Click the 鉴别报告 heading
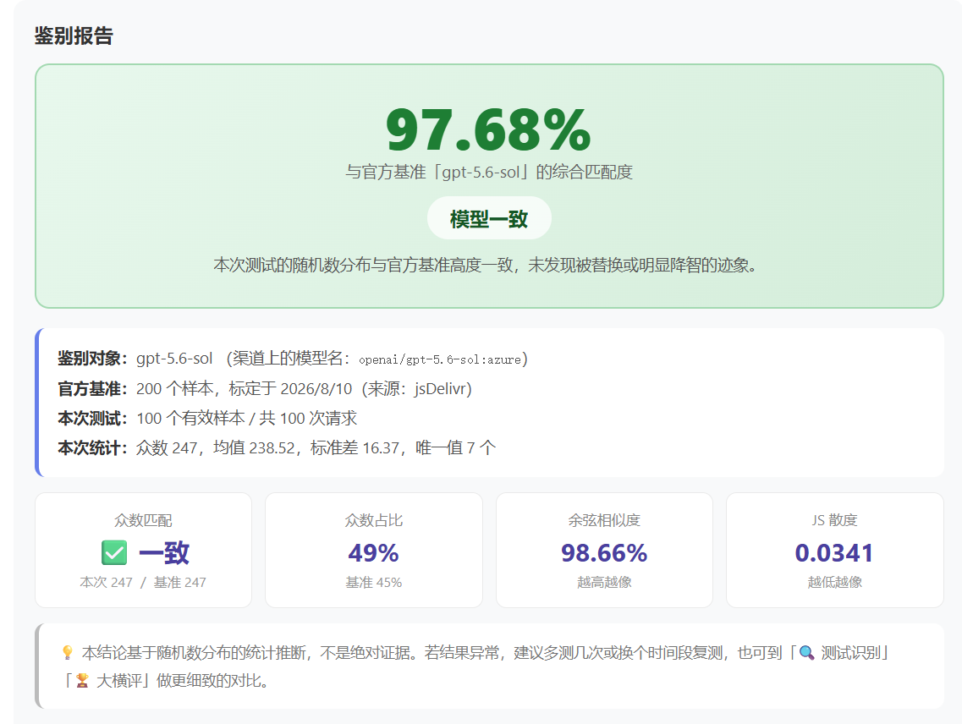 click(x=74, y=36)
